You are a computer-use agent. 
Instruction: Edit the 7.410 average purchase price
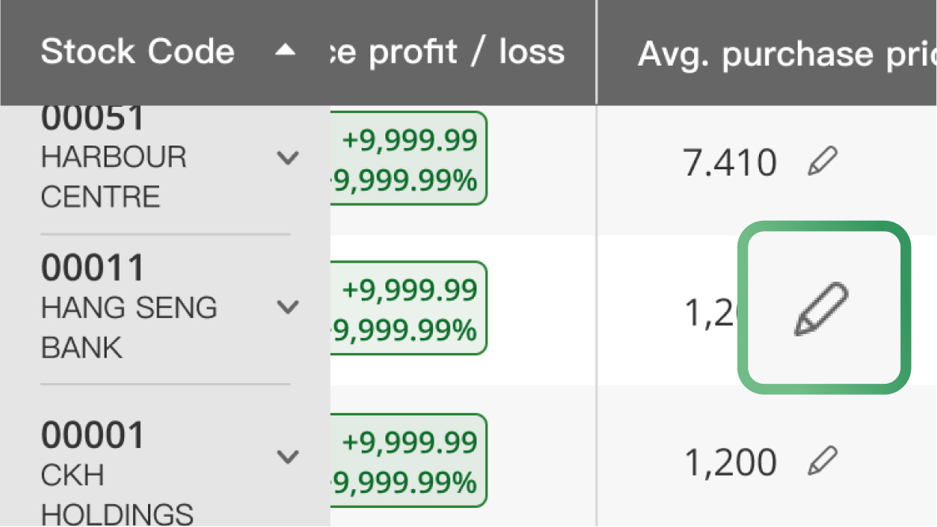coord(822,163)
